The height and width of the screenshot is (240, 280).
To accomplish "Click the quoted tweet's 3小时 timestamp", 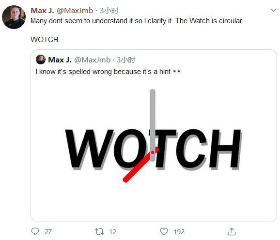I will 126,60.
